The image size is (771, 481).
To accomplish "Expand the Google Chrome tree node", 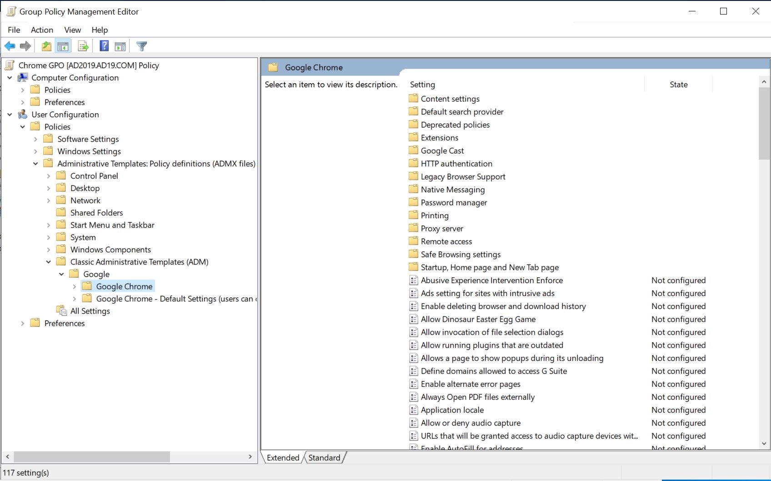I will (75, 286).
